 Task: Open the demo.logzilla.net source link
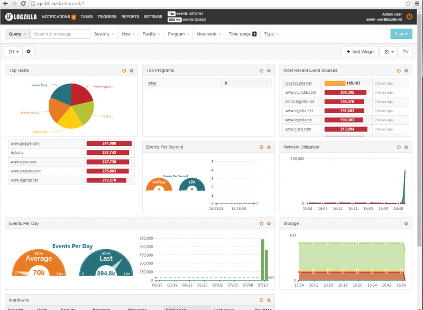pyautogui.click(x=299, y=102)
